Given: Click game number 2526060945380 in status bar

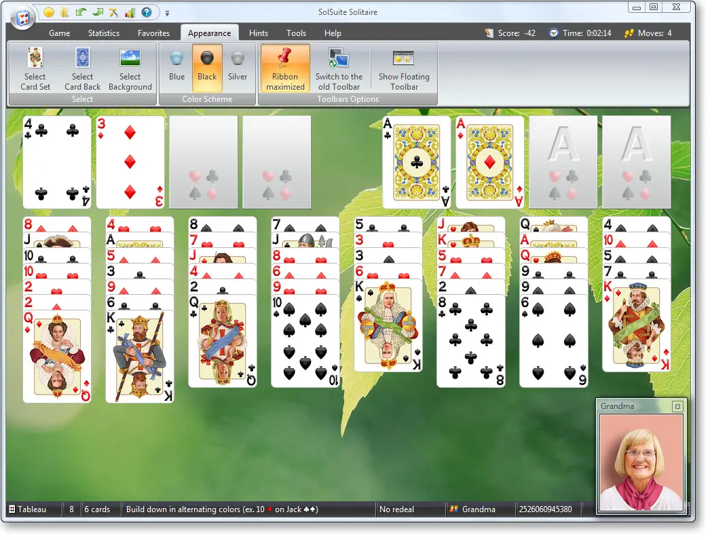Looking at the screenshot, I should point(545,509).
